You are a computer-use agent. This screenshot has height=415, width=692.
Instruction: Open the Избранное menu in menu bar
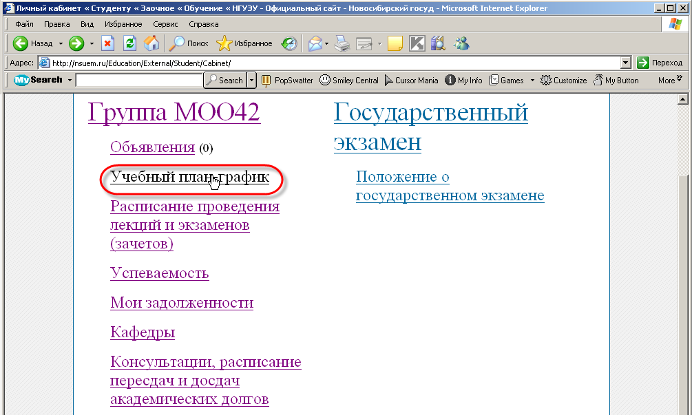pos(123,24)
